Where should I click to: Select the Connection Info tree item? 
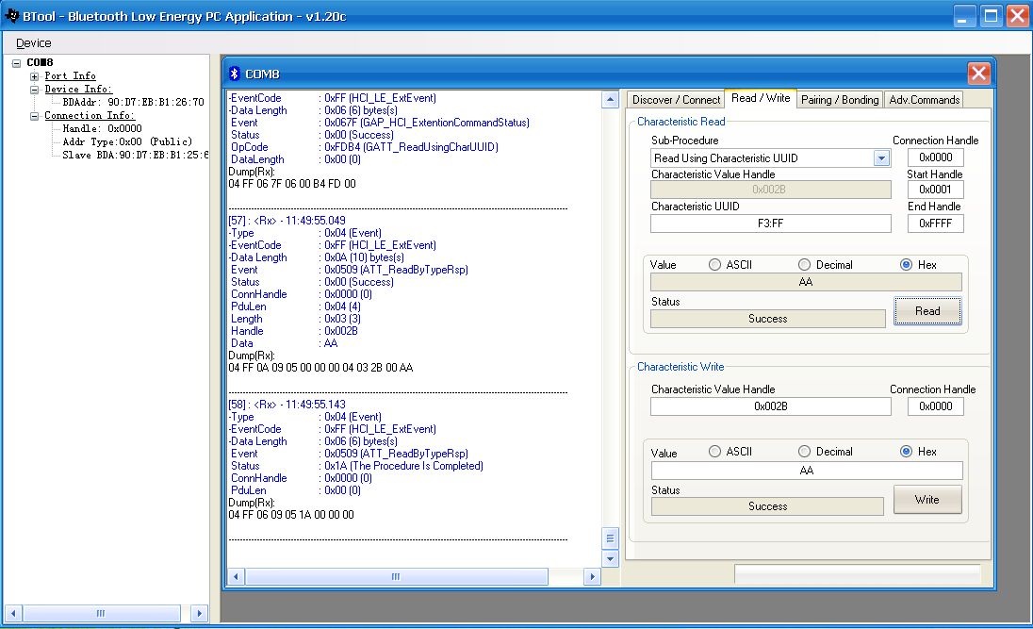tap(89, 116)
